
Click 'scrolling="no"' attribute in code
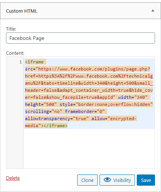[x=44, y=111]
